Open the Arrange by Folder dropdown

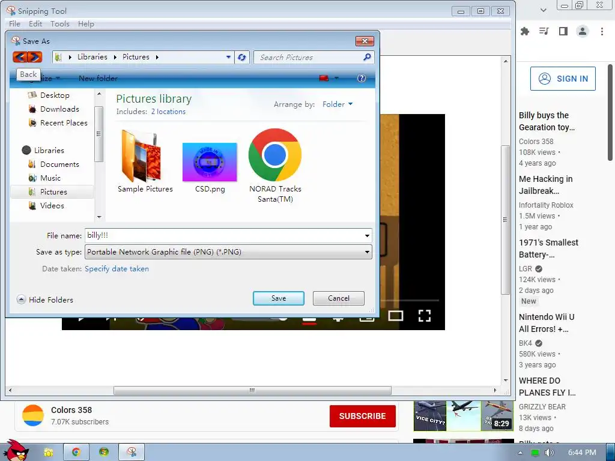(x=338, y=104)
